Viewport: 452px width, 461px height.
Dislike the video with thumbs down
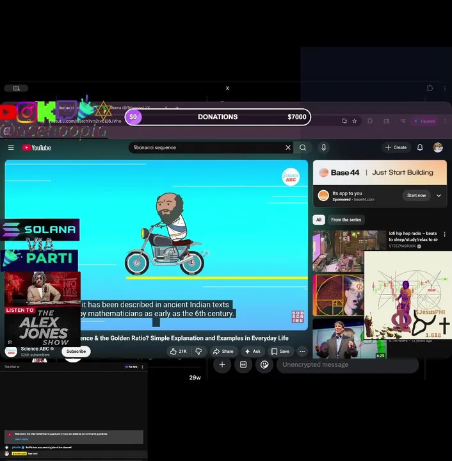point(198,352)
